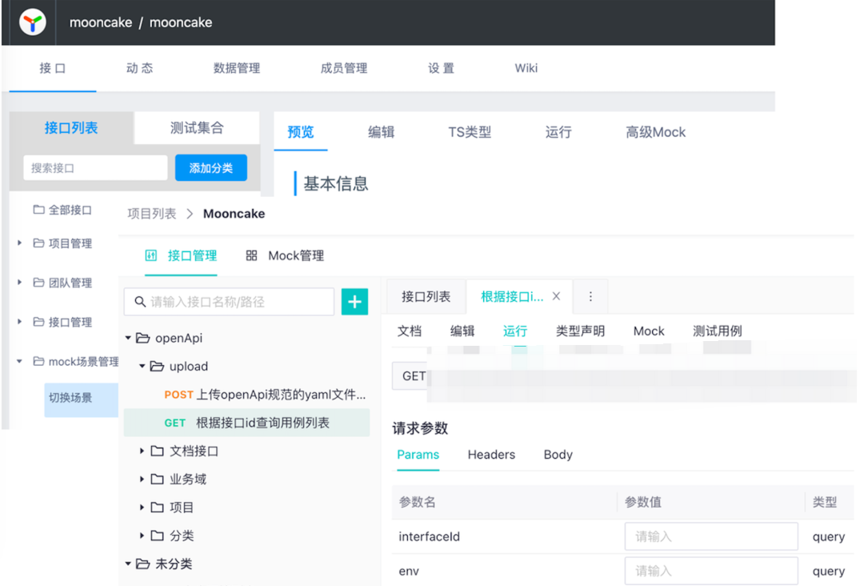Switch to the 高级Mock tab
Image resolution: width=864 pixels, height=586 pixels.
655,132
